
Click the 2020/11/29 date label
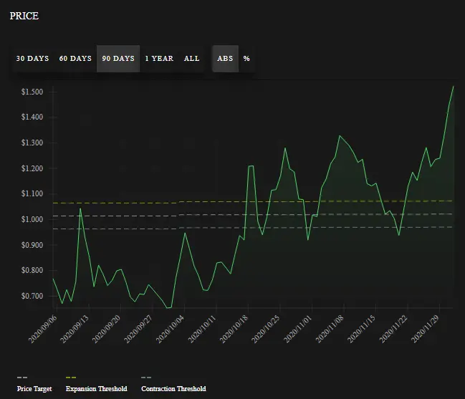426,329
